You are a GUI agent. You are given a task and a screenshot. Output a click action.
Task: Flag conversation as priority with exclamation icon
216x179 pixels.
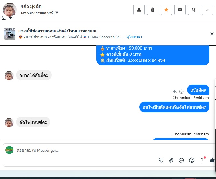coord(194,10)
